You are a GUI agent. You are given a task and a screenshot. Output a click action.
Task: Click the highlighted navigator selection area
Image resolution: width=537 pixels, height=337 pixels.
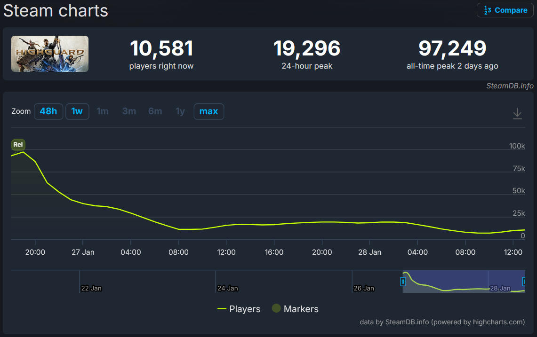(x=464, y=281)
